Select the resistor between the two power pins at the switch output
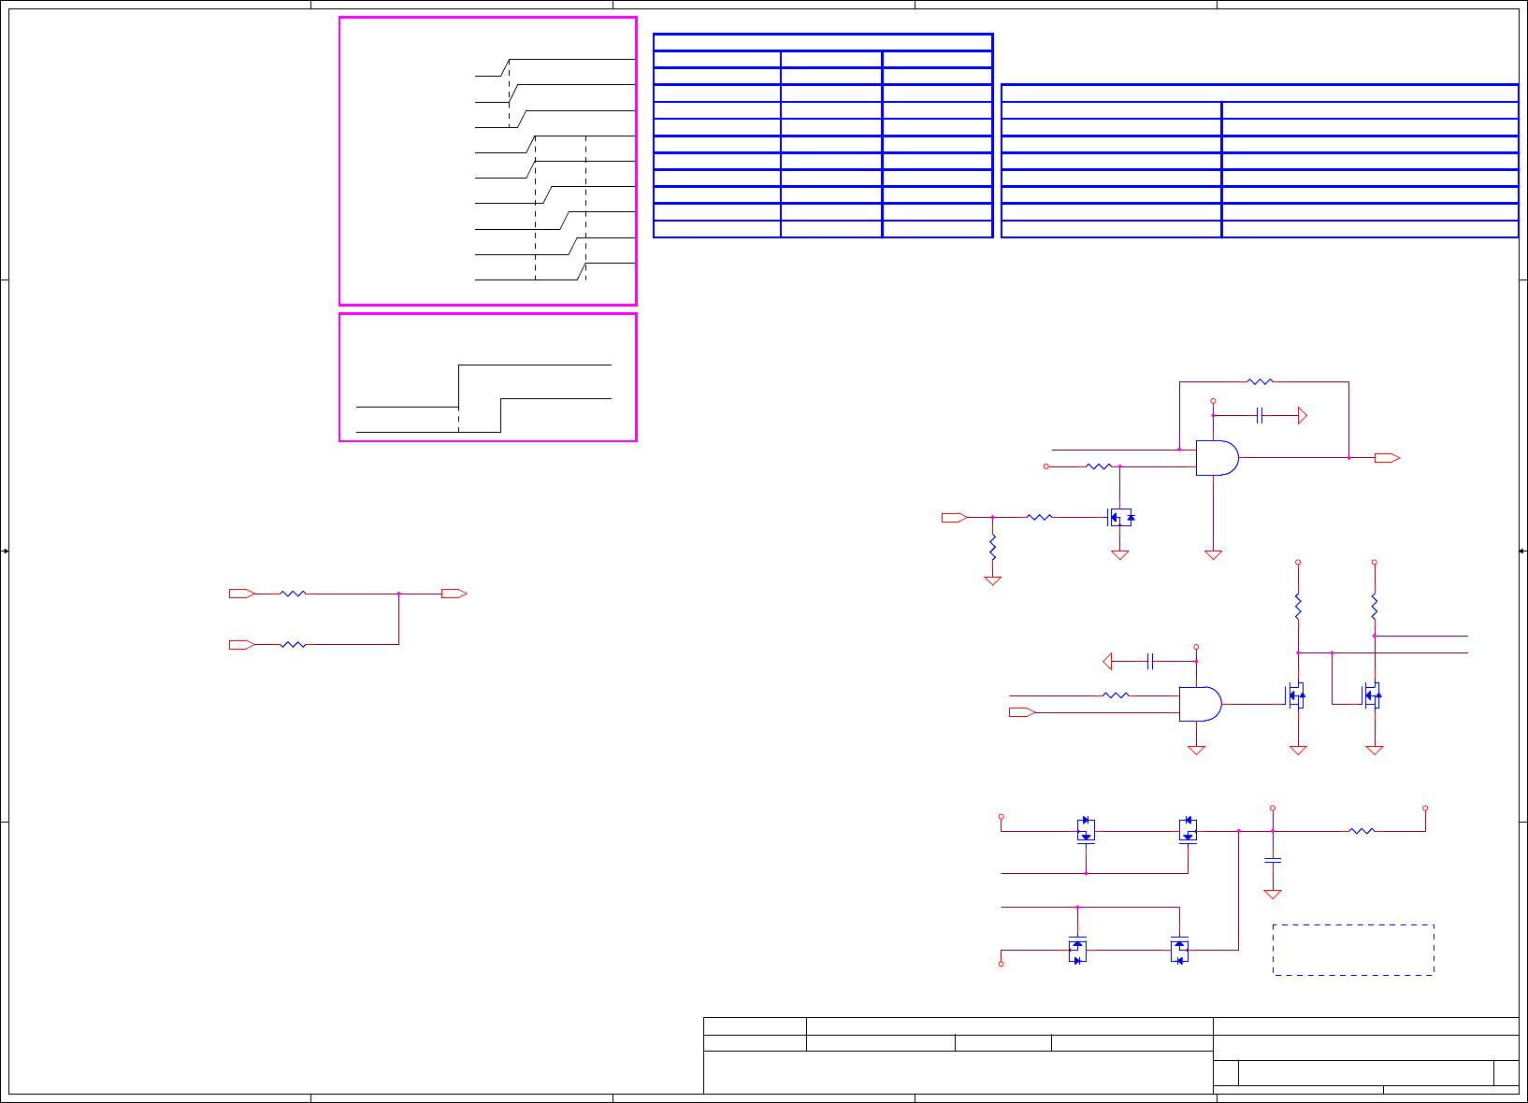This screenshot has height=1103, width=1528. [1362, 830]
